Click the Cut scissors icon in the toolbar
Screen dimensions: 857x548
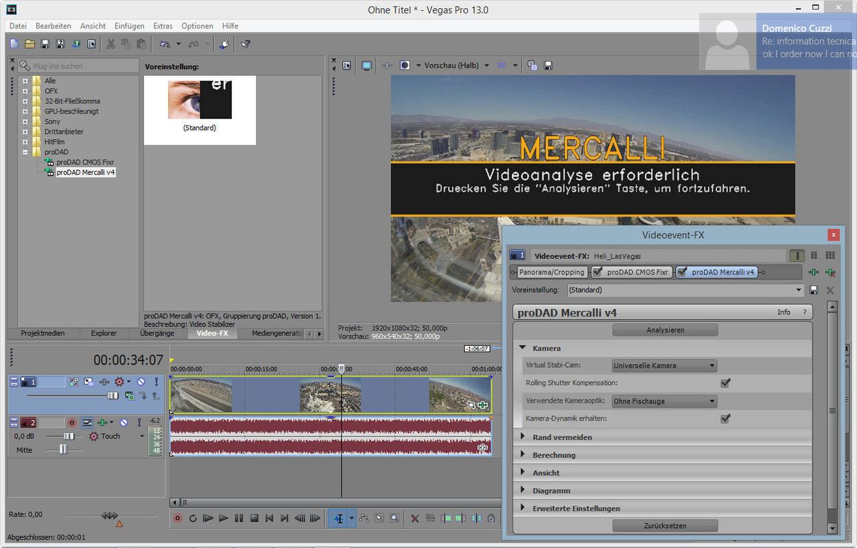110,44
